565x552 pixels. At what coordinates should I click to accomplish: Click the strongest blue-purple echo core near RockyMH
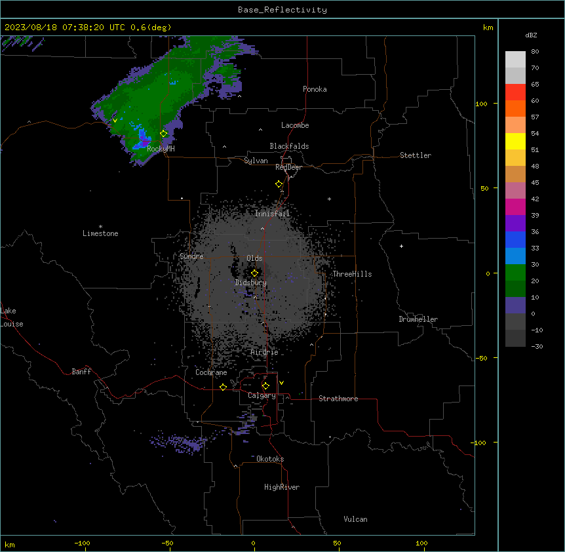click(143, 140)
